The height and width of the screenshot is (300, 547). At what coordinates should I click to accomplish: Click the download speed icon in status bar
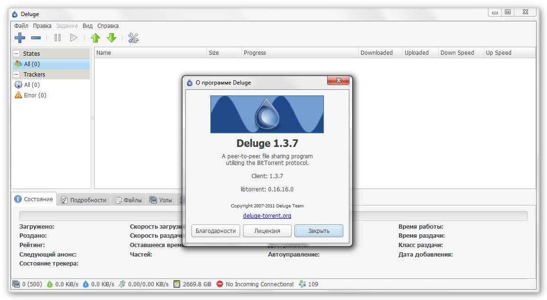click(x=50, y=284)
